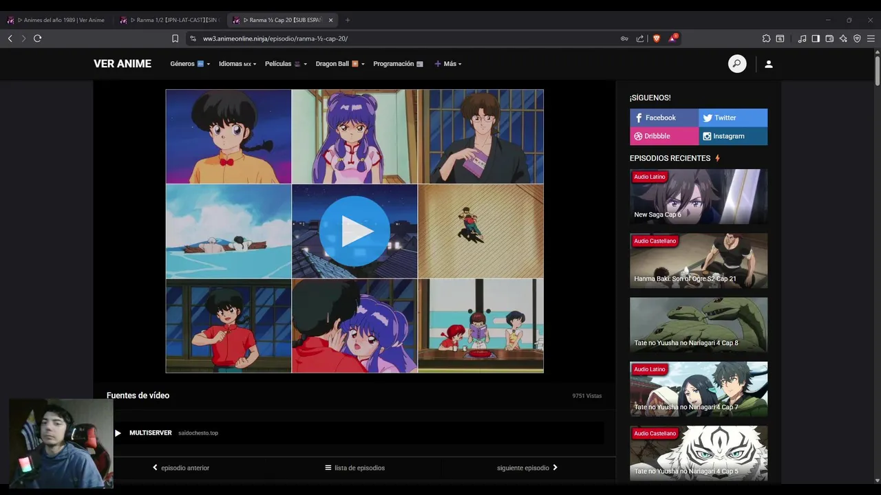Open 'Tate no Yuusha no Nariagari 4 Cap 7'
Image resolution: width=881 pixels, height=495 pixels.
699,389
